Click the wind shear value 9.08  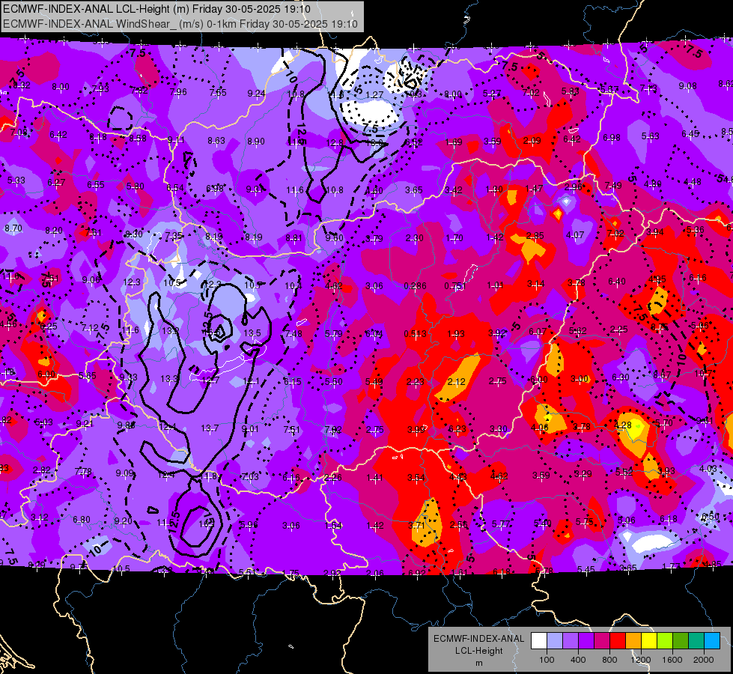(687, 86)
